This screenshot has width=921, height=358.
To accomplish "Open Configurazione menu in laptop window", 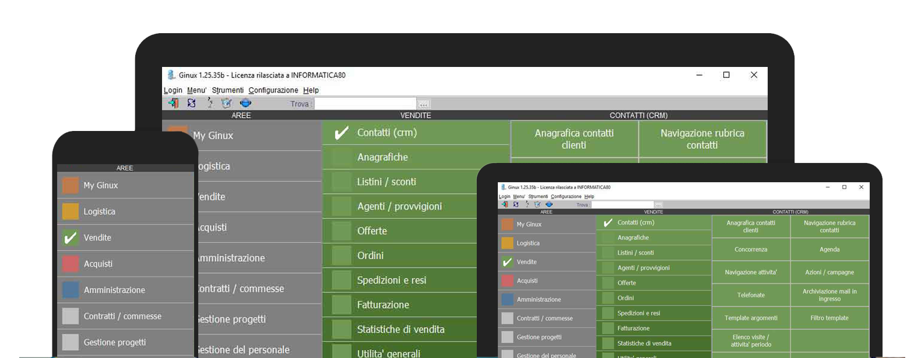I will 273,90.
